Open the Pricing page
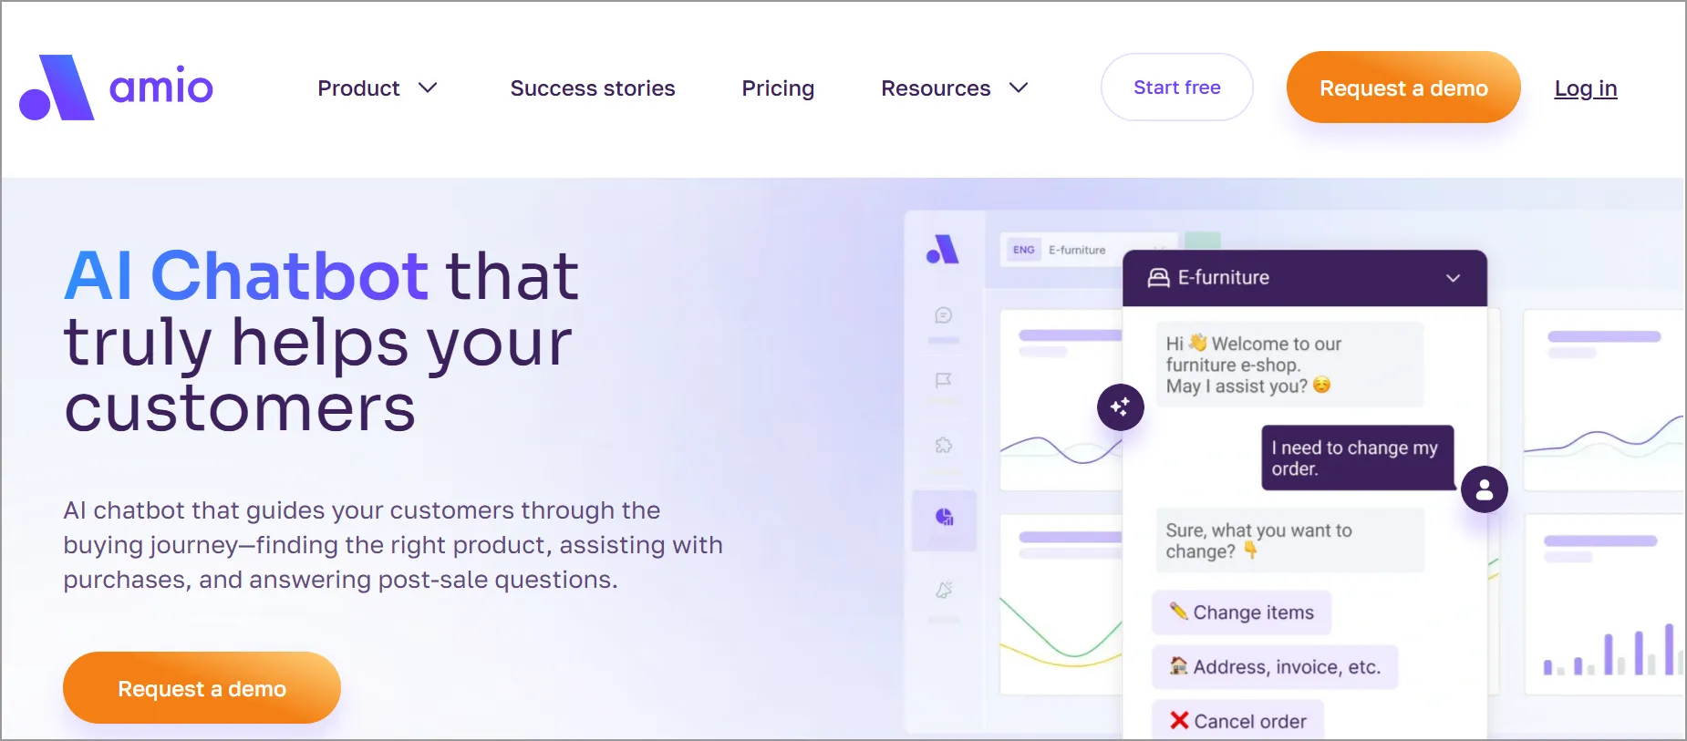This screenshot has width=1687, height=741. click(x=778, y=87)
